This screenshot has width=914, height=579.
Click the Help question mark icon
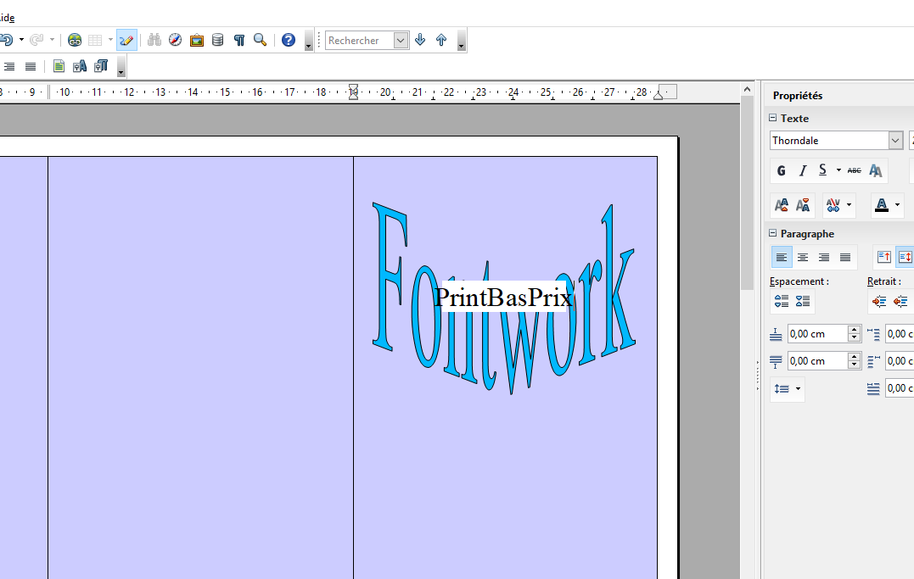pos(288,40)
